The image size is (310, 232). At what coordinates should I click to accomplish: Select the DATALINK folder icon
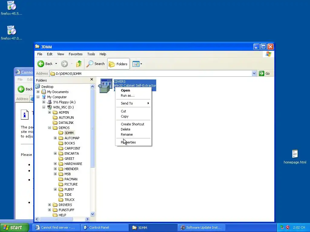[55, 123]
